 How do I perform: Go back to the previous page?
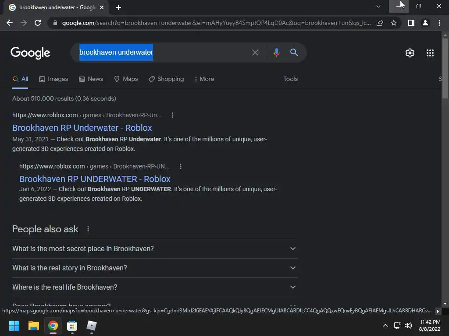(10, 23)
